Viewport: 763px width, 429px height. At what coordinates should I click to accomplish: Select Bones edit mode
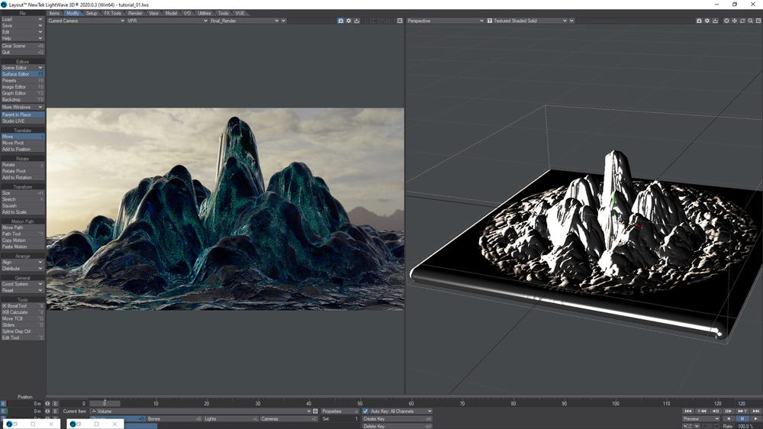click(x=174, y=419)
